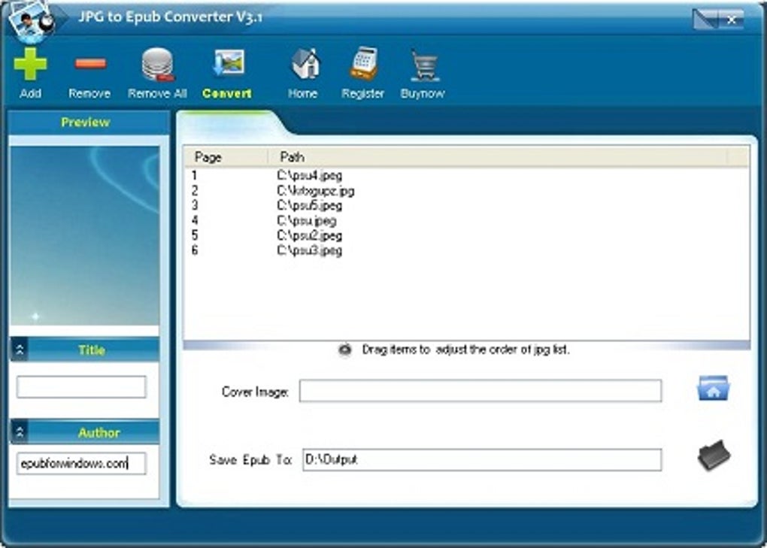The height and width of the screenshot is (548, 767).
Task: Browse for cover image with blue folder icon
Action: point(713,390)
